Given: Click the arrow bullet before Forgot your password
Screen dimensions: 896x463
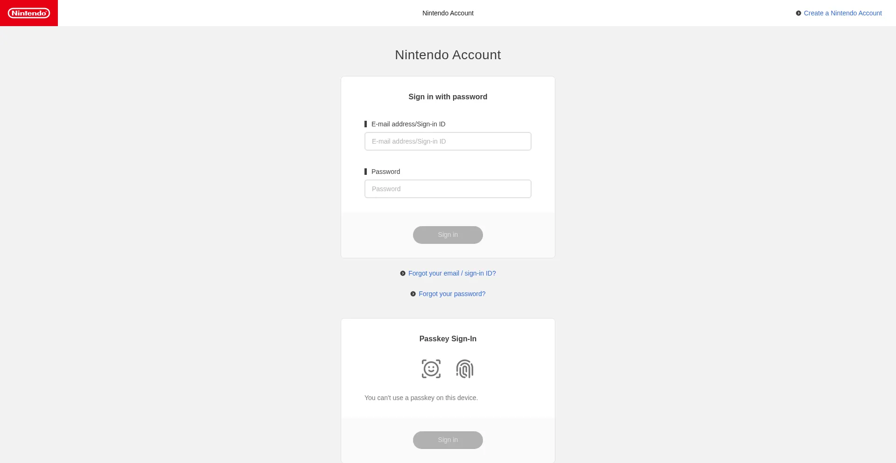Looking at the screenshot, I should (413, 294).
